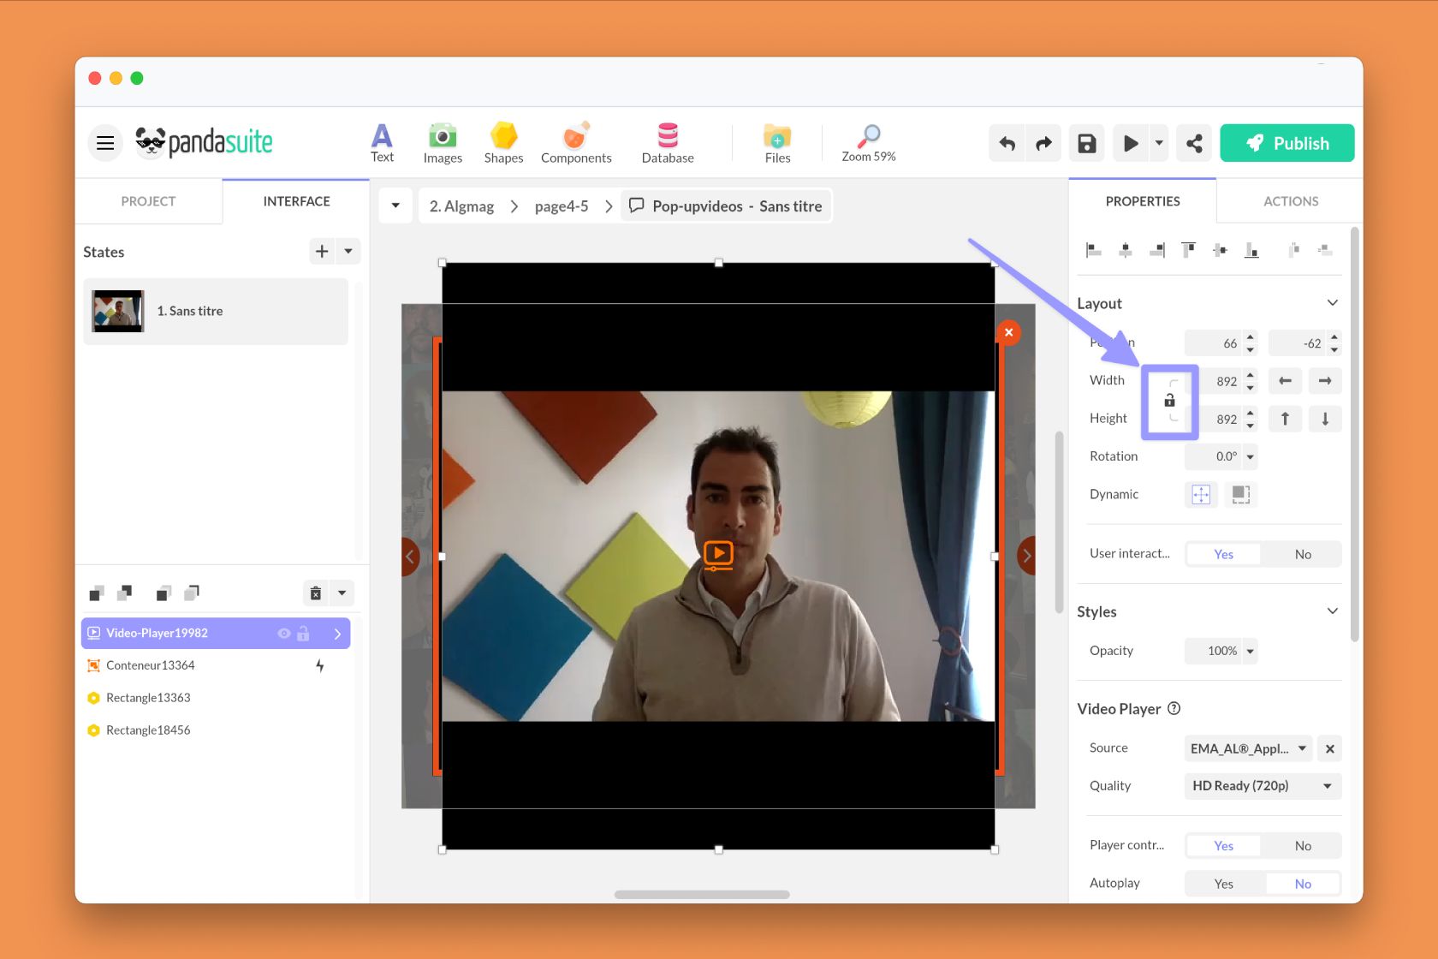The height and width of the screenshot is (959, 1438).
Task: Select the Text tool in the toolbar
Action: [382, 142]
